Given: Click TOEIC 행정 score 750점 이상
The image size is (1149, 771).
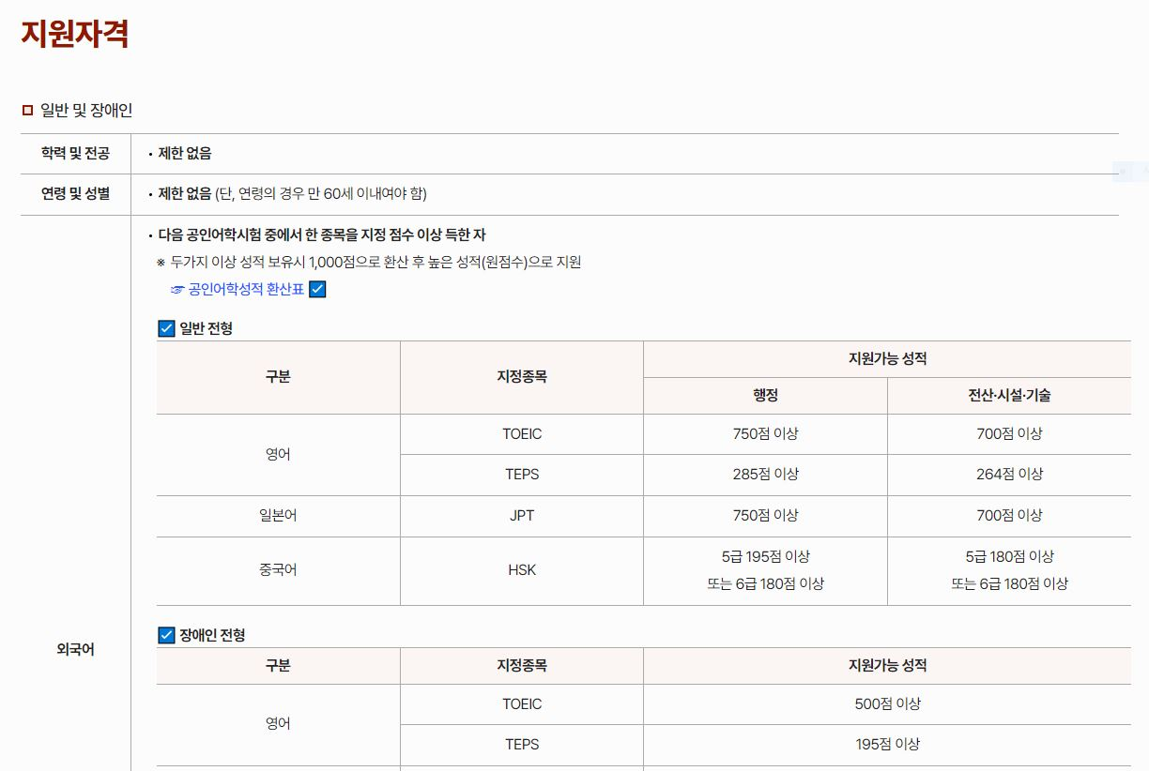Looking at the screenshot, I should point(765,433).
